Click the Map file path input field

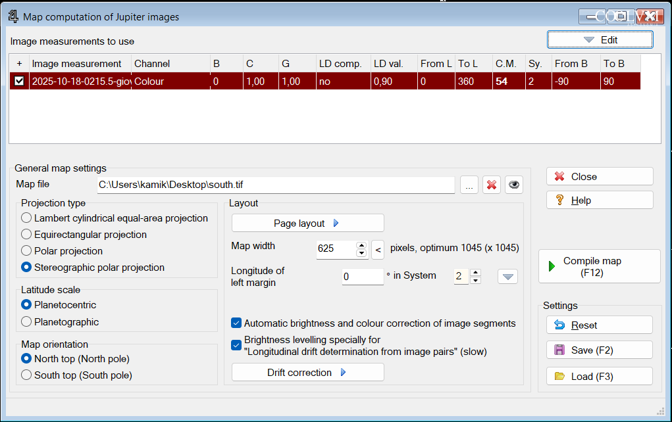coord(275,185)
